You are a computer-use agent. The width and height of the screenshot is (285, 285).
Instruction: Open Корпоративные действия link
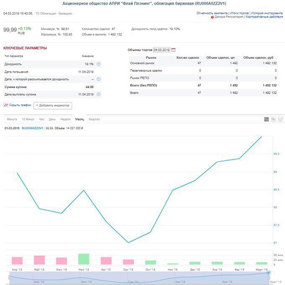(264, 17)
